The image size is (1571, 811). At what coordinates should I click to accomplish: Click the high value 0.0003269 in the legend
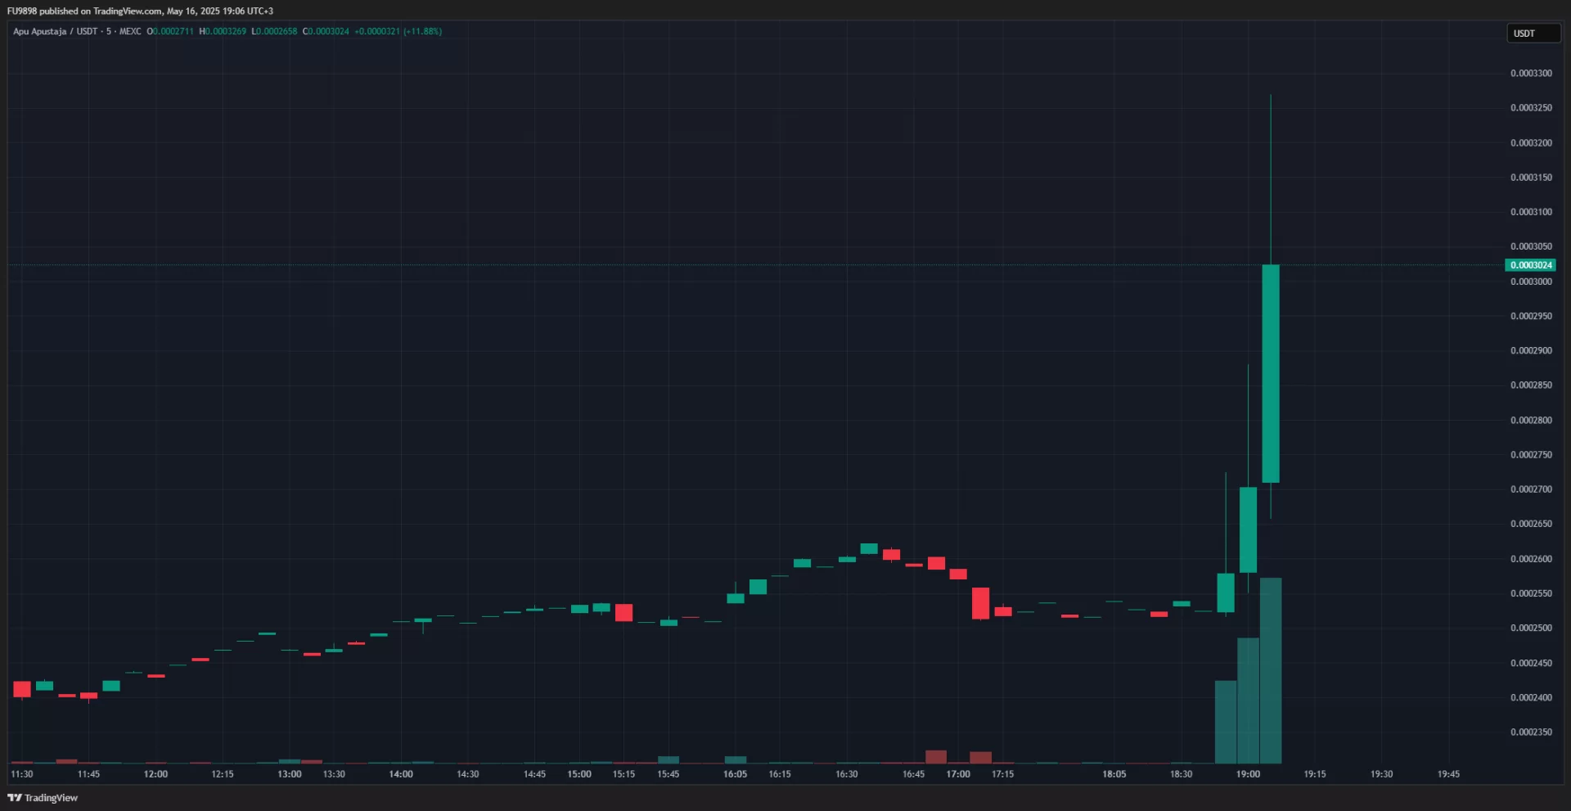[225, 32]
